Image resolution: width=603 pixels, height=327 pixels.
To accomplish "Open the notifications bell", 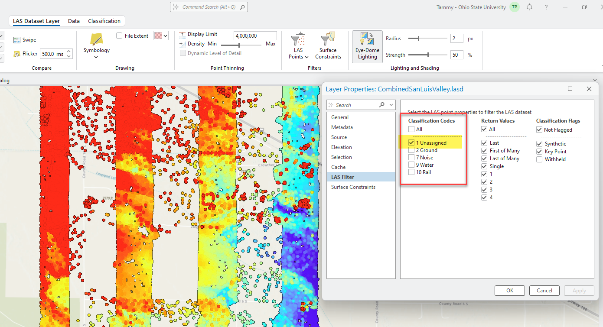I will point(529,7).
